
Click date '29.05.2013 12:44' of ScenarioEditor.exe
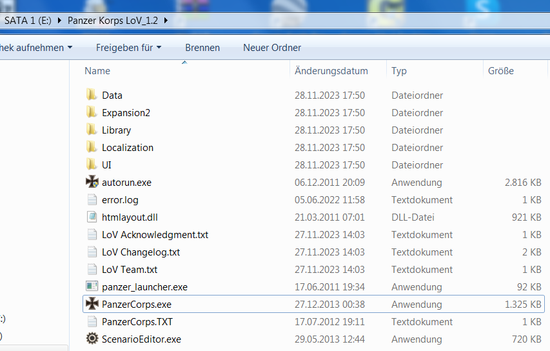click(329, 339)
